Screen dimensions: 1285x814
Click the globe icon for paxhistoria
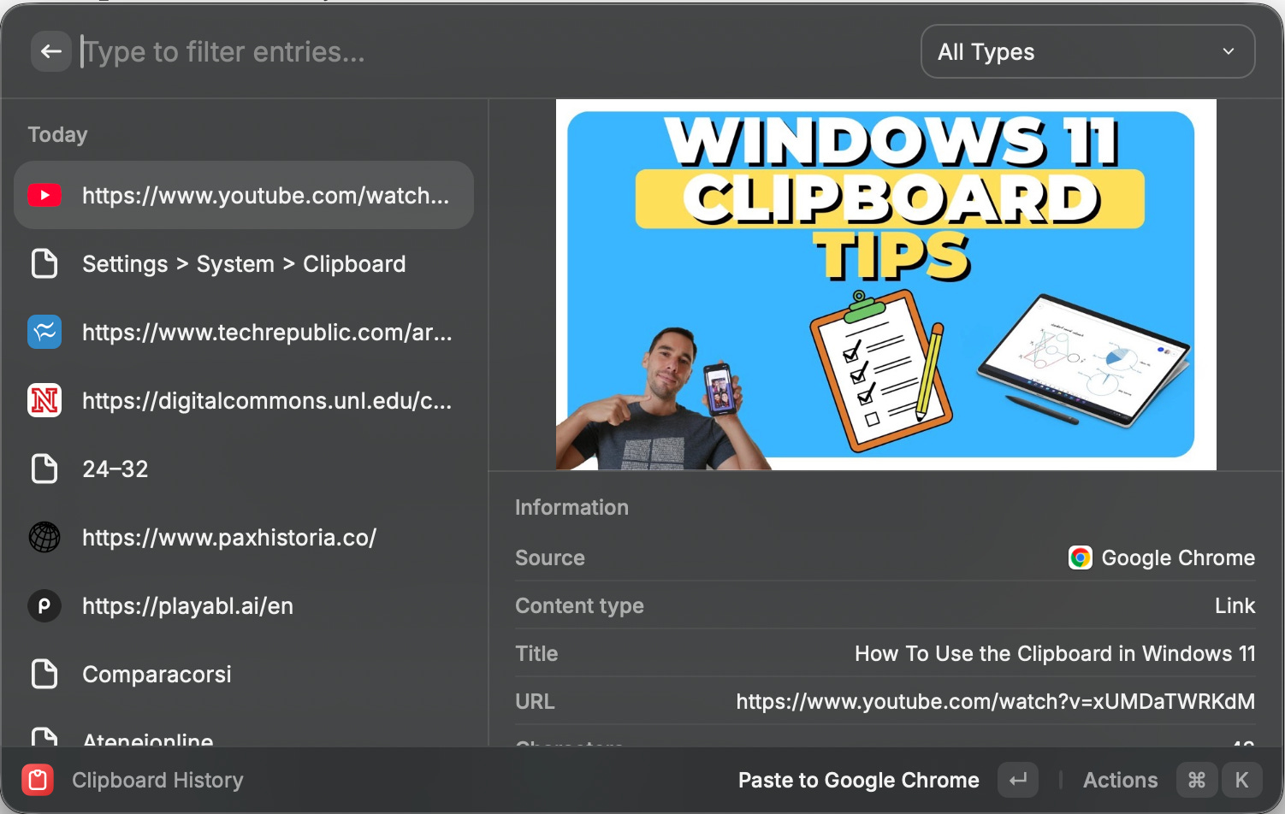[x=44, y=537]
